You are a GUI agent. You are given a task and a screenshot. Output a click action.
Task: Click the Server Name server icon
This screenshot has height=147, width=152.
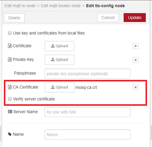pyautogui.click(x=10, y=112)
